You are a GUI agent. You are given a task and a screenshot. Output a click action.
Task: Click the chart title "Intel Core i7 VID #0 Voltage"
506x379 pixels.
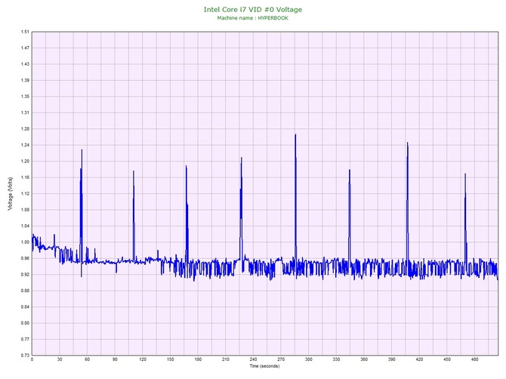pos(253,10)
